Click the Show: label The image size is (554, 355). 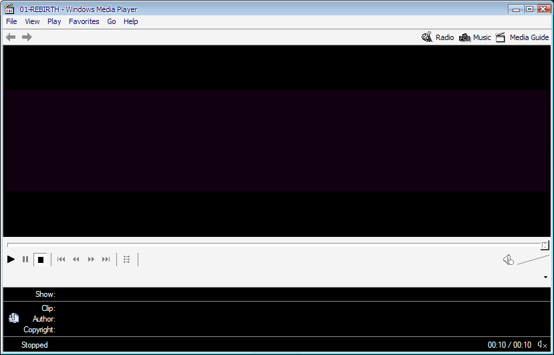45,294
